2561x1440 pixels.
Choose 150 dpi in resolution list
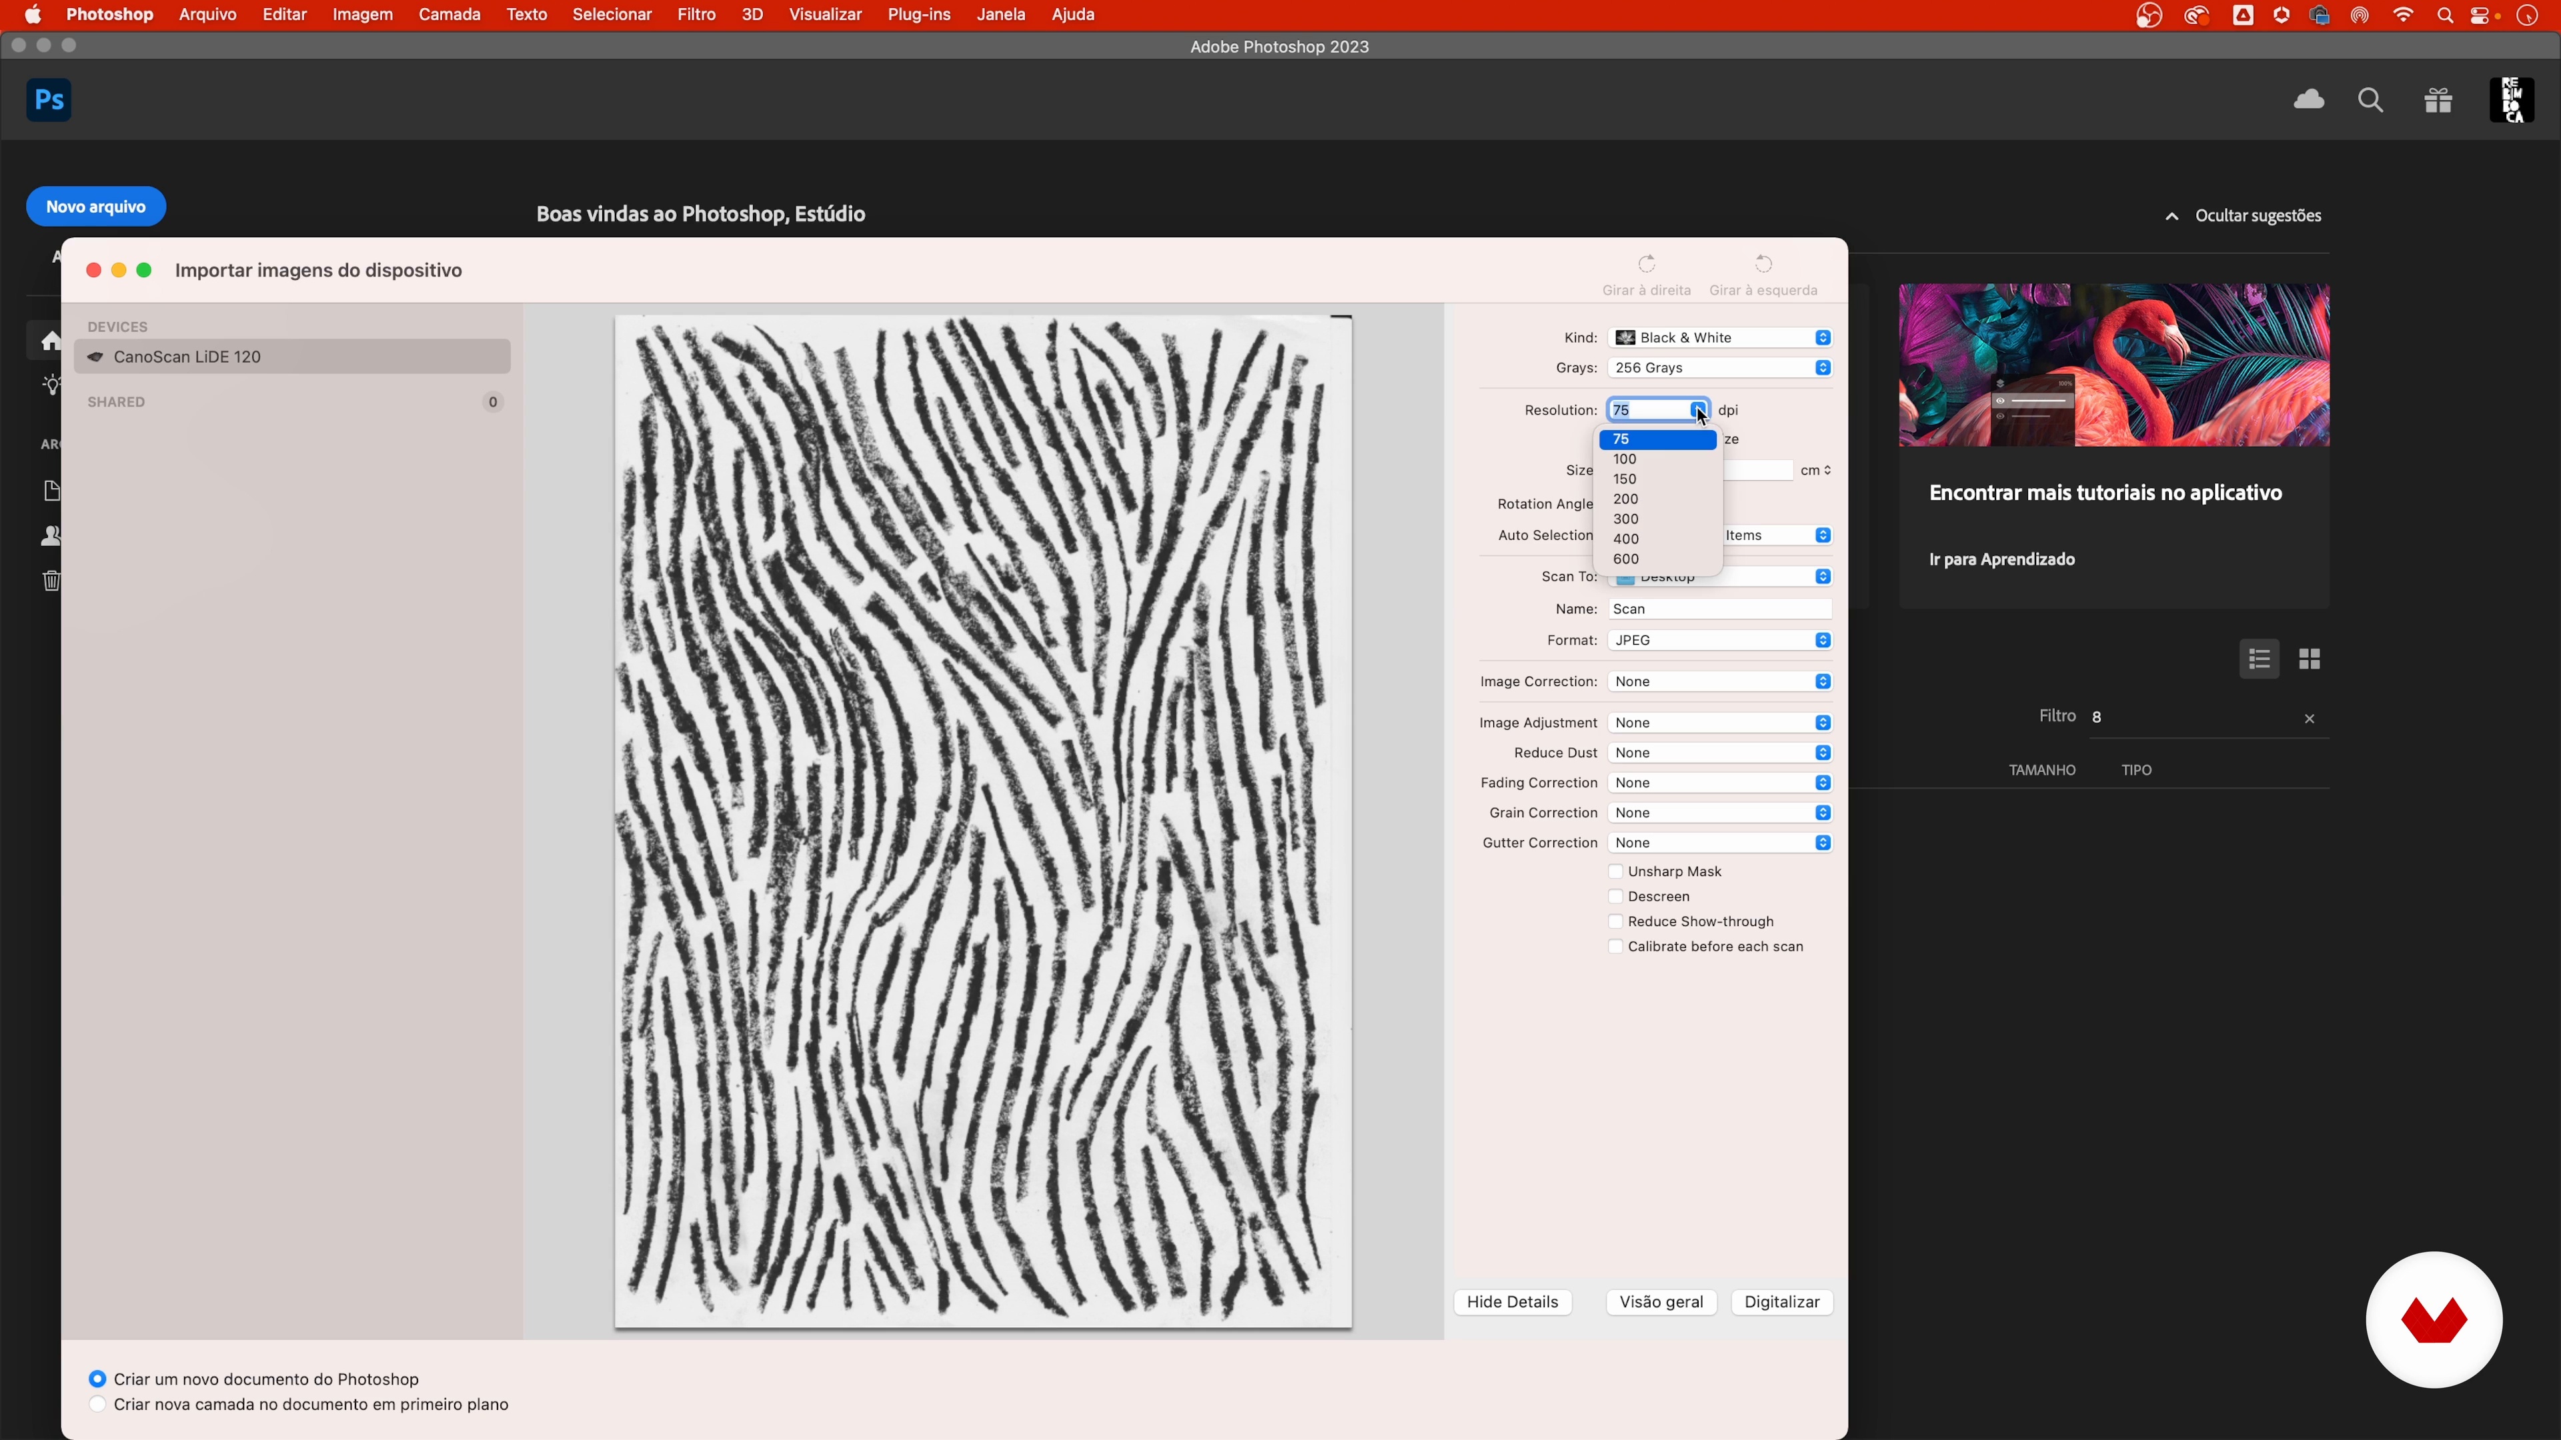1657,479
